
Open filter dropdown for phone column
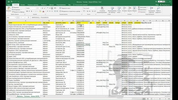[x=89, y=23]
